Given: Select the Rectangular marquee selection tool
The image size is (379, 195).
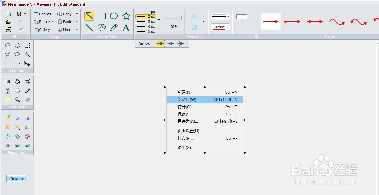Looking at the screenshot, I should click(x=27, y=45).
